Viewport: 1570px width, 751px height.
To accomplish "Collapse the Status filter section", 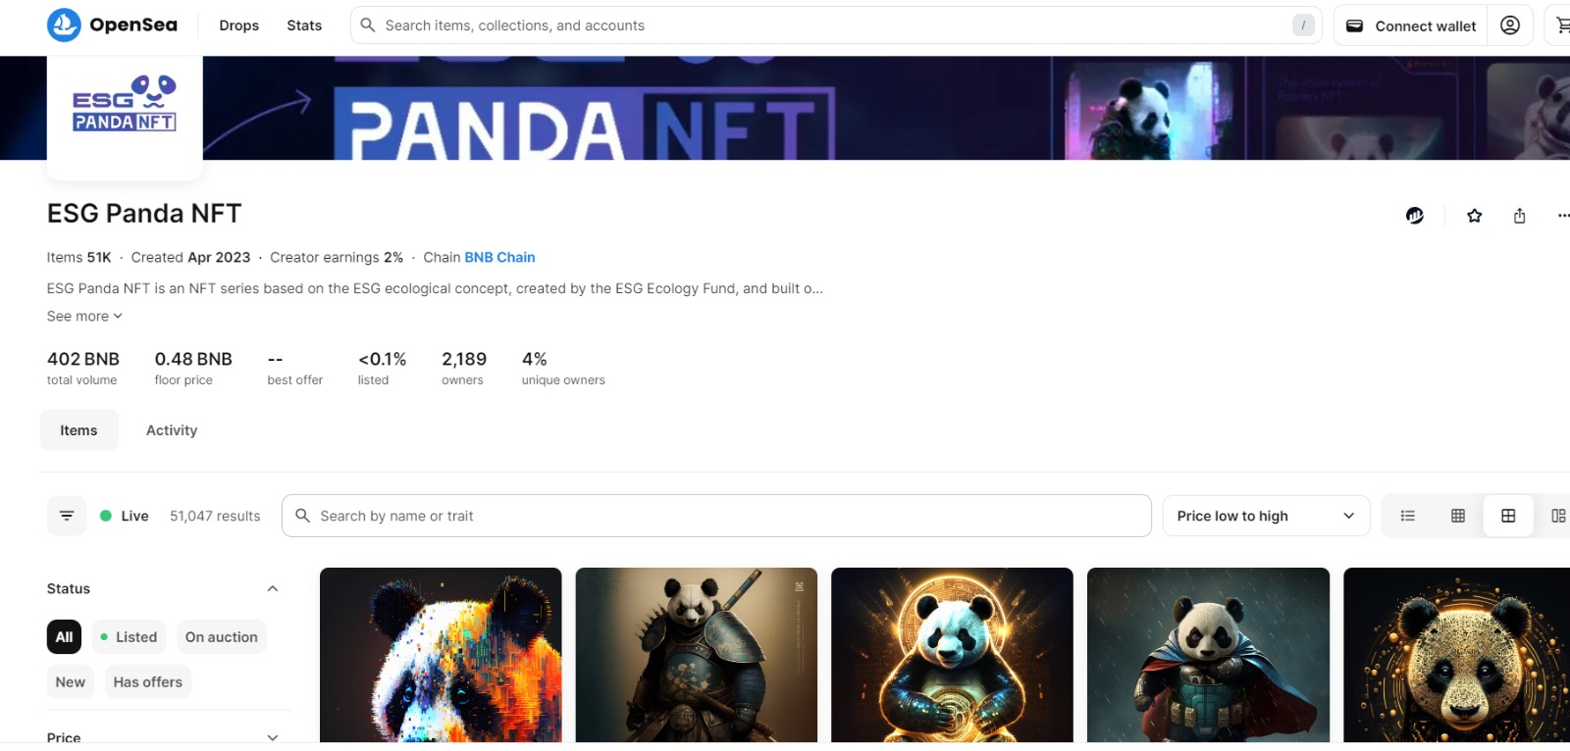I will [x=273, y=589].
